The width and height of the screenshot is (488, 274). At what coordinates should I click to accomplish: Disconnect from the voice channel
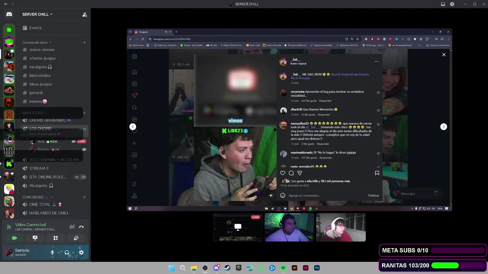tap(81, 227)
